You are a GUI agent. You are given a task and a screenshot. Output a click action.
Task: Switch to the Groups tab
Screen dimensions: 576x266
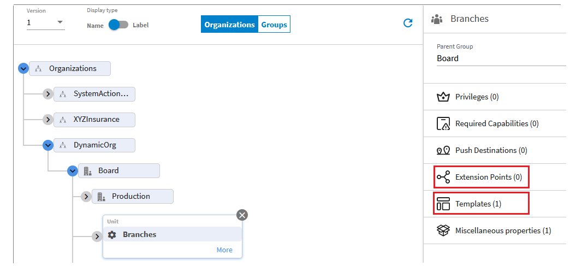[274, 25]
